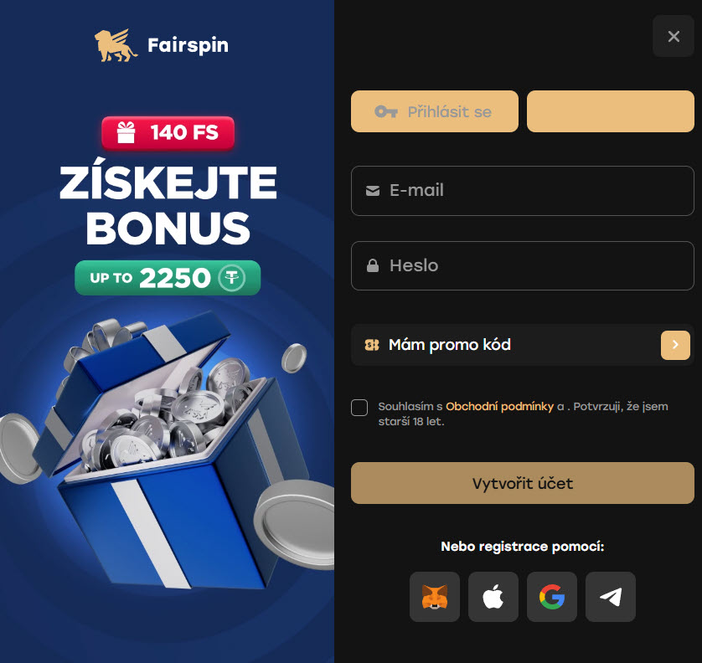
Task: Click the Tether coin icon beside 2250
Action: click(x=231, y=278)
